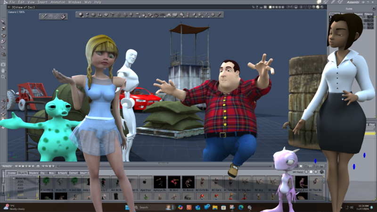This screenshot has height=212, width=377.
Task: Click next keyframe arrow button
Action: (x=53, y=166)
